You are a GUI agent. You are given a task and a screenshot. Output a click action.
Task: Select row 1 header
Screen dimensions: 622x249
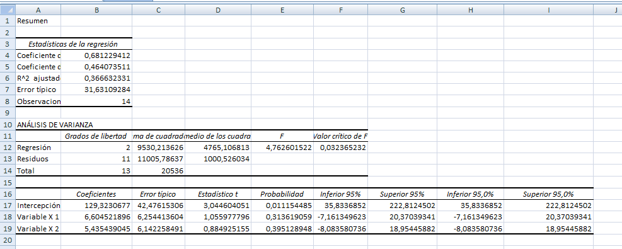click(x=8, y=21)
